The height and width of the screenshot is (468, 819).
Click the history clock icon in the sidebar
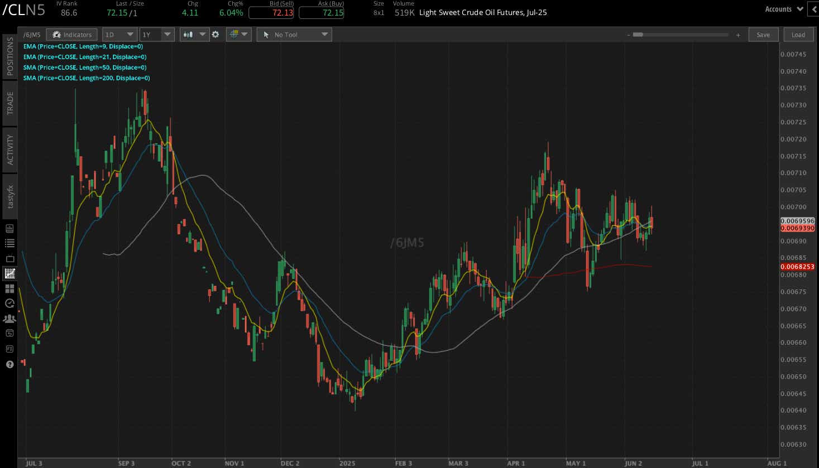click(9, 303)
